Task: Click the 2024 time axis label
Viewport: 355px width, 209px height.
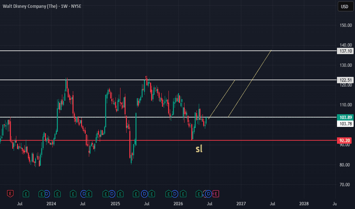Action: click(51, 204)
